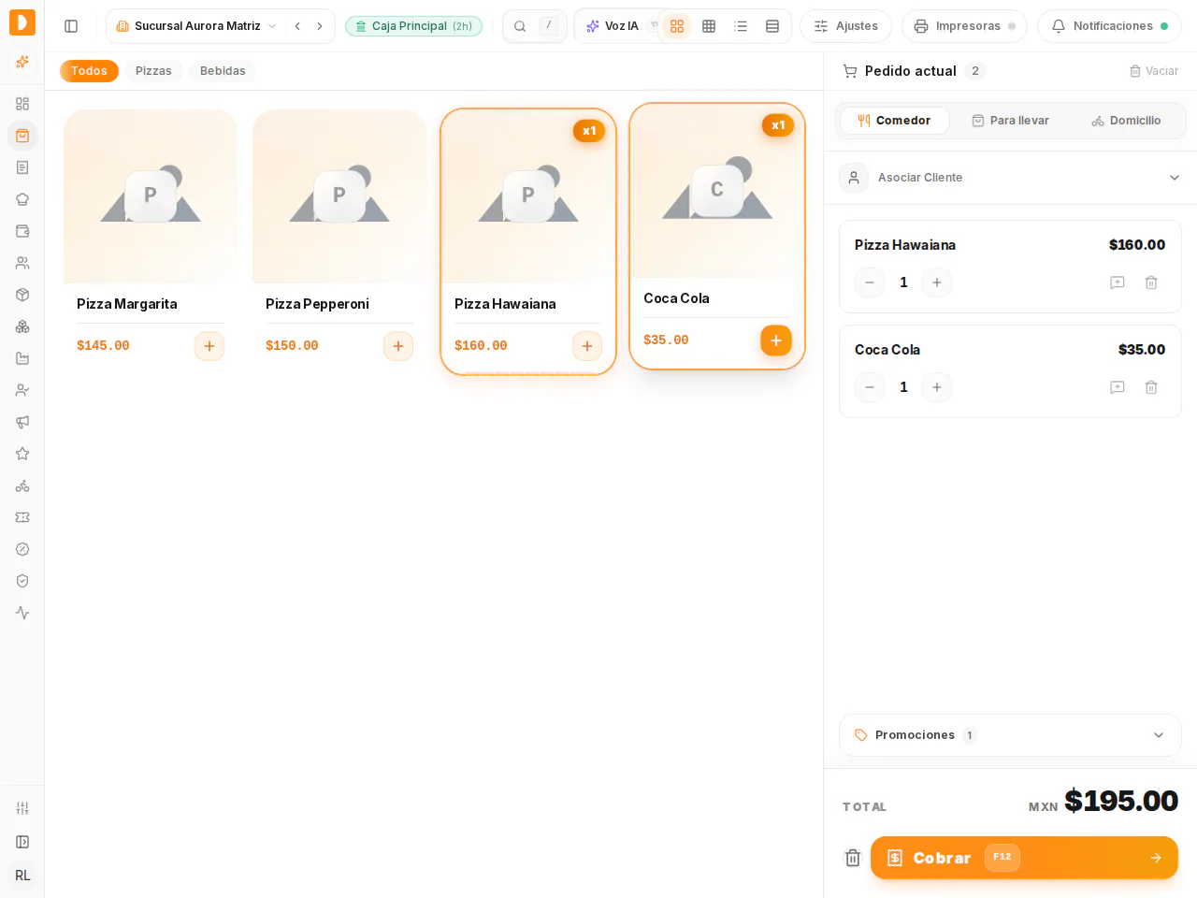Open Sucursal Aurora Matriz branch selector
Viewport: 1197px width, 898px height.
pos(196,26)
